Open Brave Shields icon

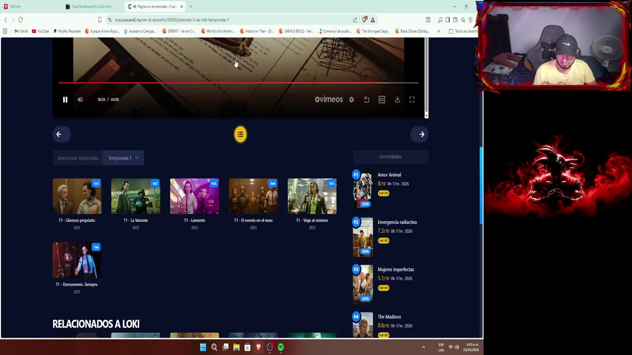coord(364,20)
